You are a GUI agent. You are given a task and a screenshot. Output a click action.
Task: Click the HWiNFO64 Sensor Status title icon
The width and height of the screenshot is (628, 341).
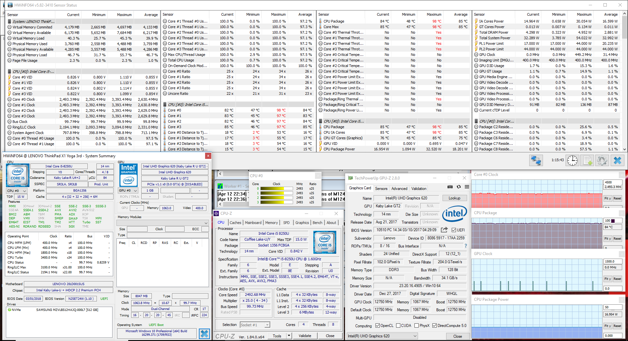[10, 5]
